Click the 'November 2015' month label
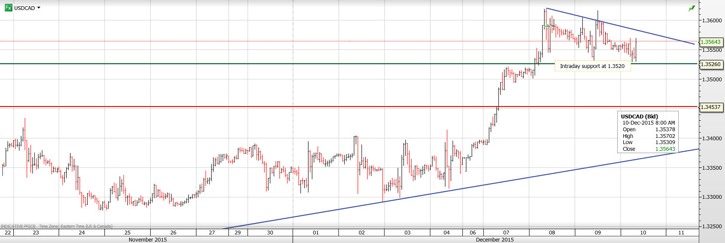 [x=148, y=240]
